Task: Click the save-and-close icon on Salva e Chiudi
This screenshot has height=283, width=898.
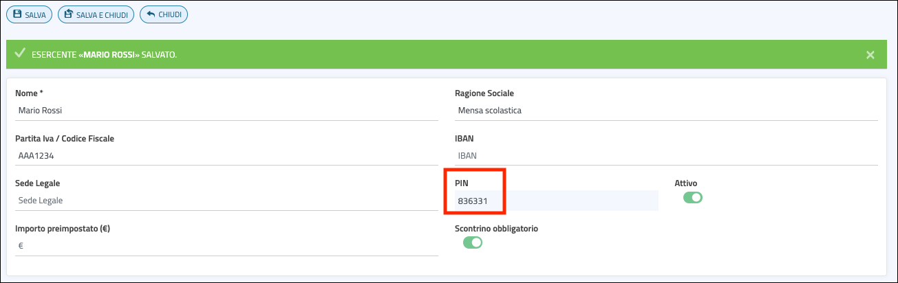Action: coord(70,14)
